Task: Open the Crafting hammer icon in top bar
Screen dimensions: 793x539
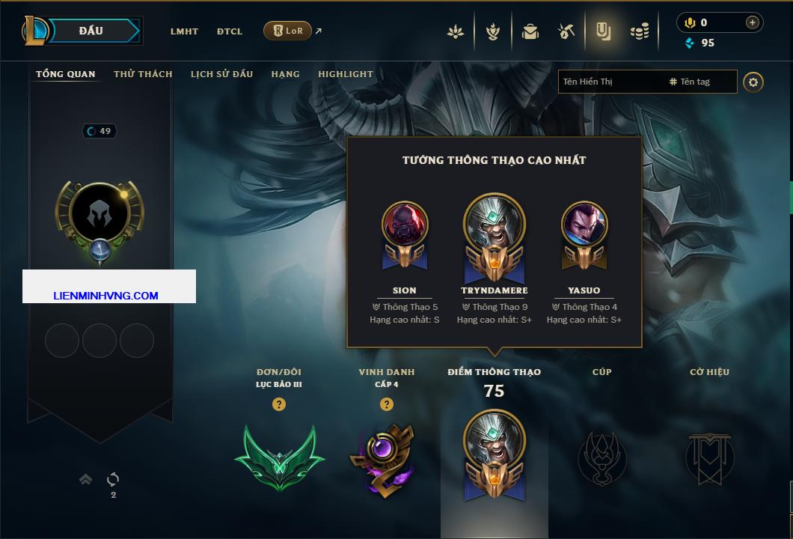Action: [566, 32]
